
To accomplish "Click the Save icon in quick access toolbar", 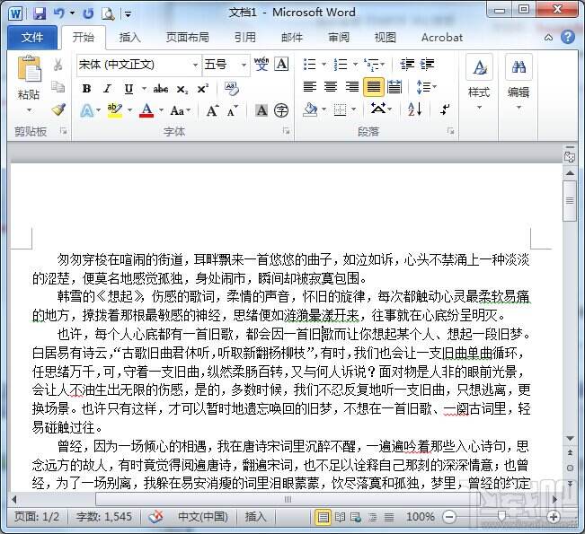I will [x=39, y=13].
